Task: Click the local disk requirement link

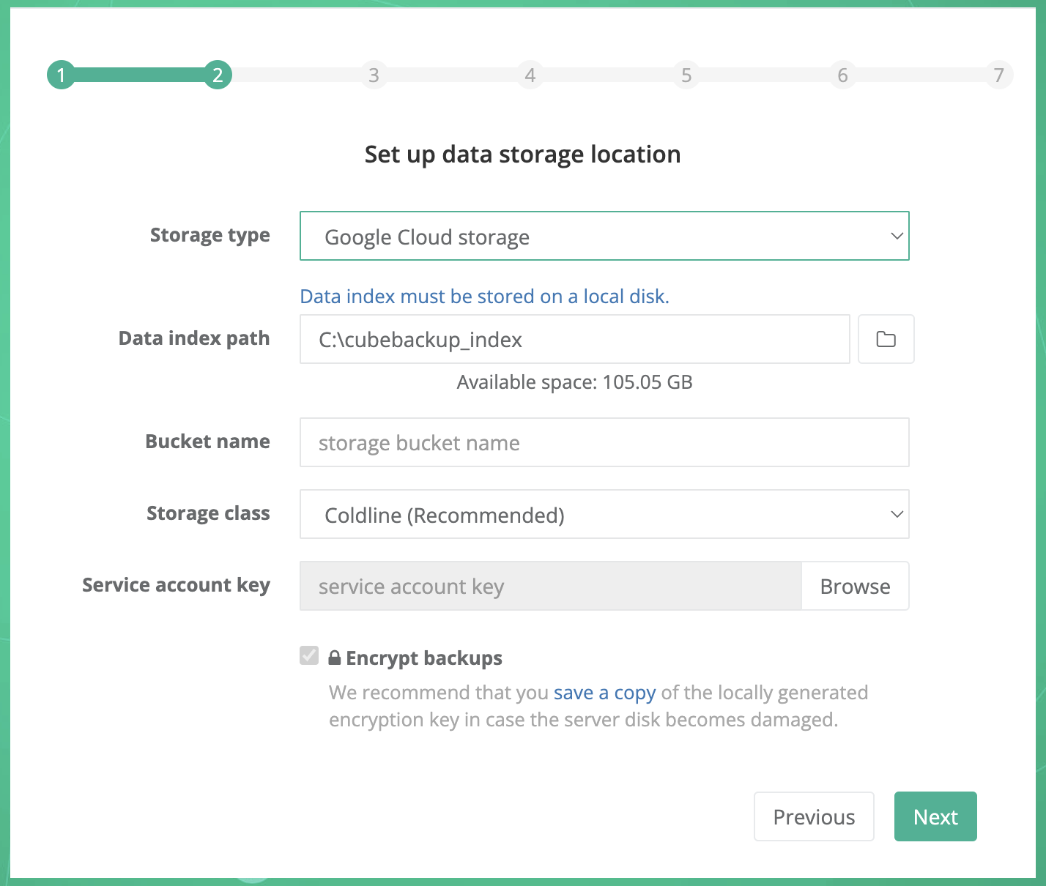Action: pos(484,296)
